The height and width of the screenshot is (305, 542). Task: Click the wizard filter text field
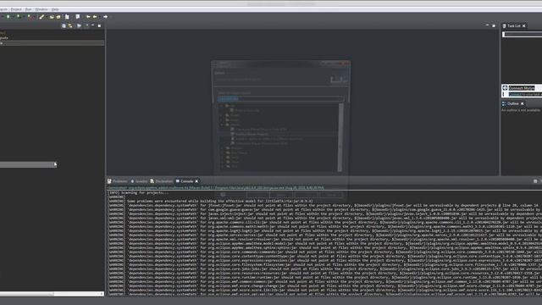coord(280,99)
